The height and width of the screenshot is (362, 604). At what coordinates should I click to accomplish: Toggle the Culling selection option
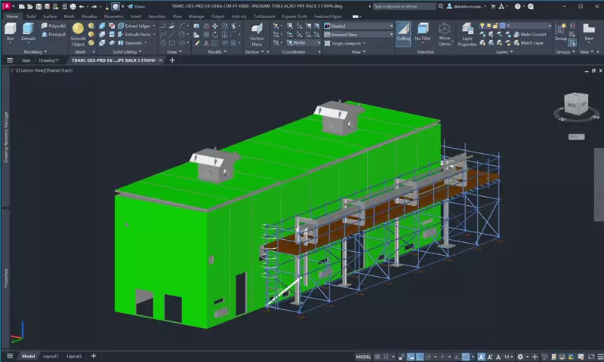click(x=403, y=32)
